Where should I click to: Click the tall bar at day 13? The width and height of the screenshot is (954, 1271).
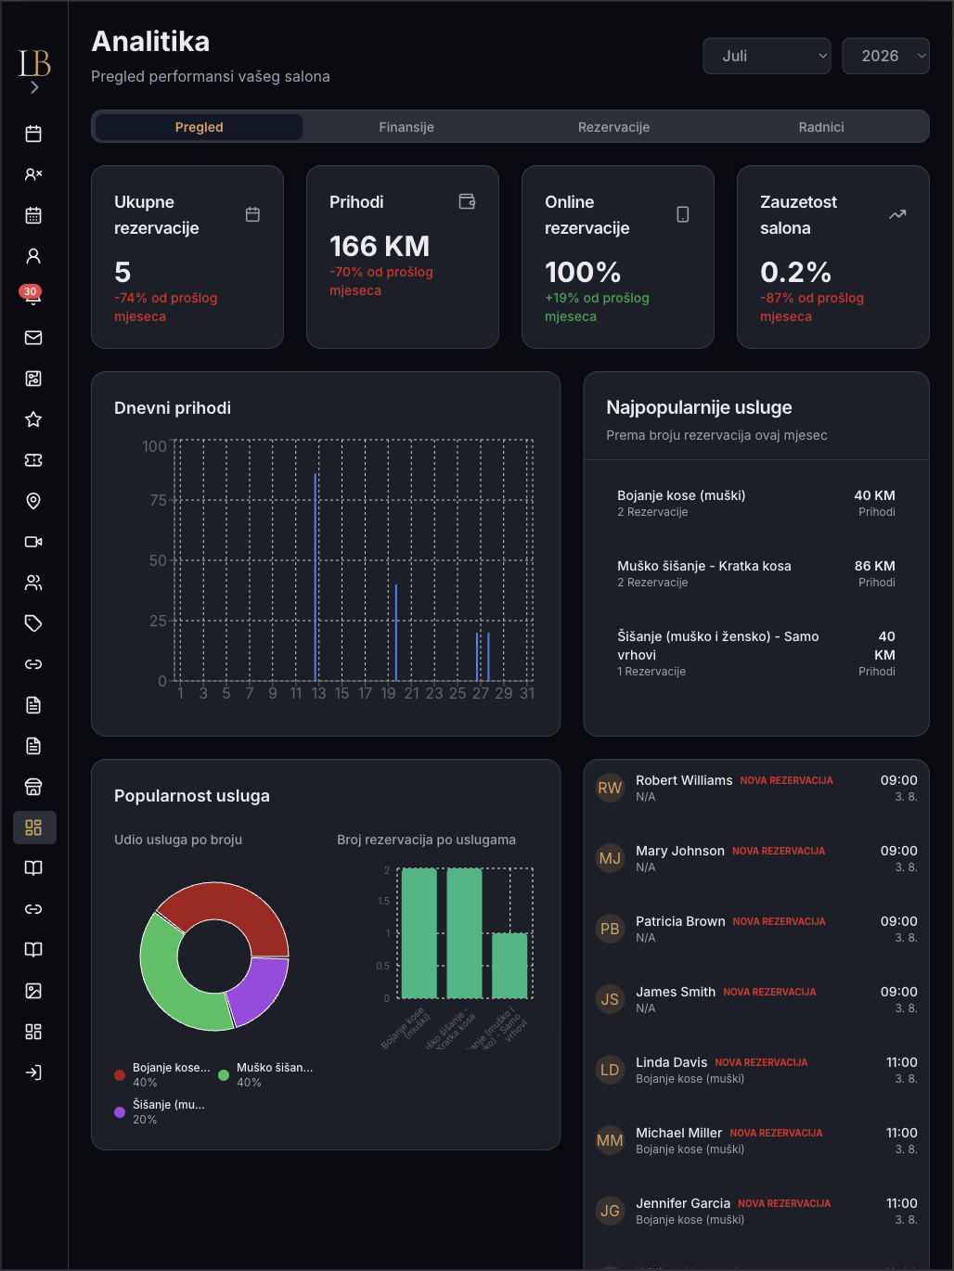point(316,577)
